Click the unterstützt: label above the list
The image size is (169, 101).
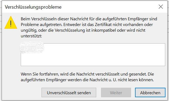31,36
